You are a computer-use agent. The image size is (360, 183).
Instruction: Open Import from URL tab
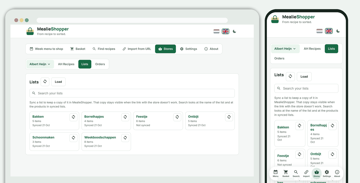[137, 49]
